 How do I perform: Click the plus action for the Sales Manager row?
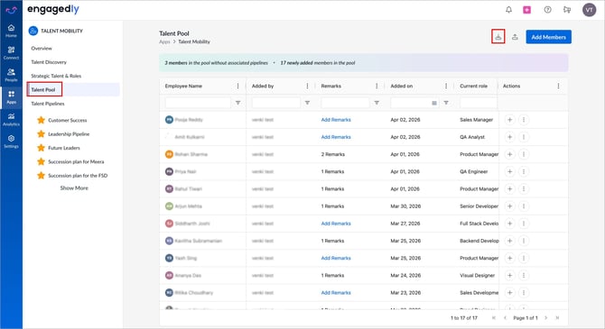[509, 120]
